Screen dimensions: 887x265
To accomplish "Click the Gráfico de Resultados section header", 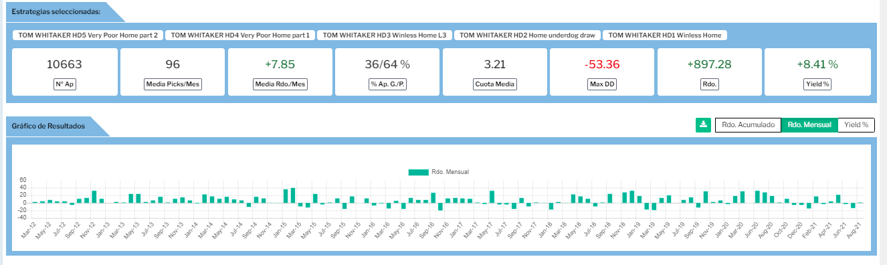I will 48,126.
